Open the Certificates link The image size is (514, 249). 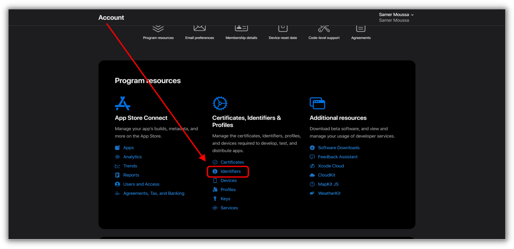click(232, 162)
